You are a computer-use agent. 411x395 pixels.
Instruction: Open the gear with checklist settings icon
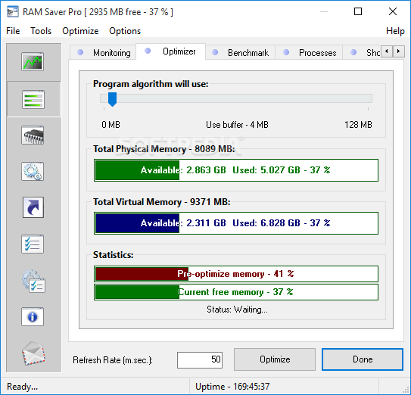pos(33,281)
